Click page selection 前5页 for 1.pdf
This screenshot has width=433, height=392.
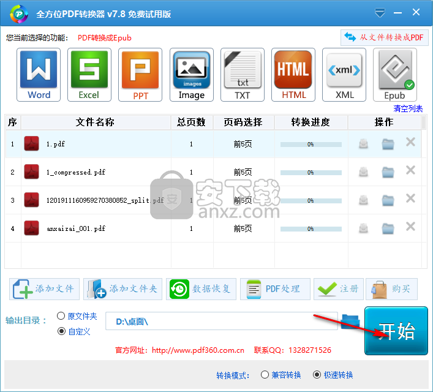click(x=243, y=144)
